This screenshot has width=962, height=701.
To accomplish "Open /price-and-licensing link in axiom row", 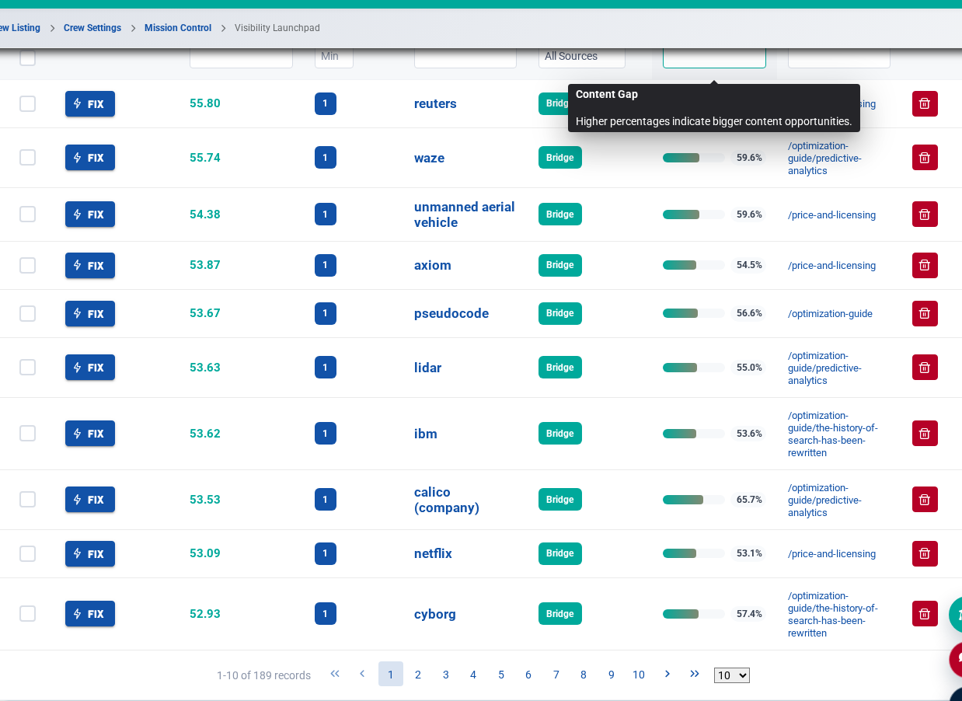I will click(x=831, y=266).
